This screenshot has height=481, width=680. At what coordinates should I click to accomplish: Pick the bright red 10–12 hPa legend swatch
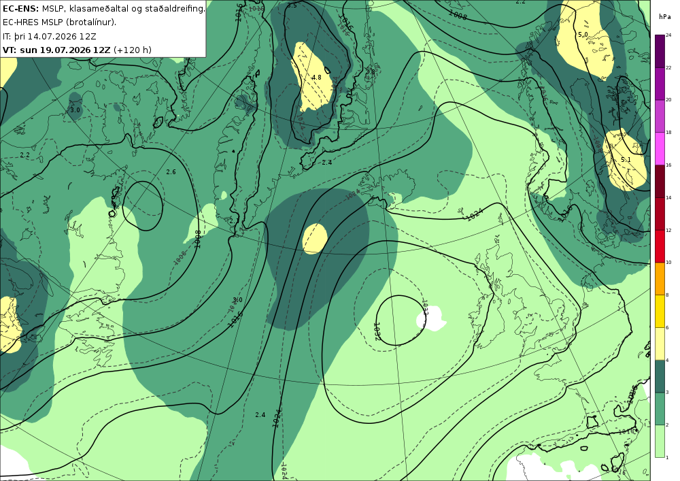(x=660, y=246)
